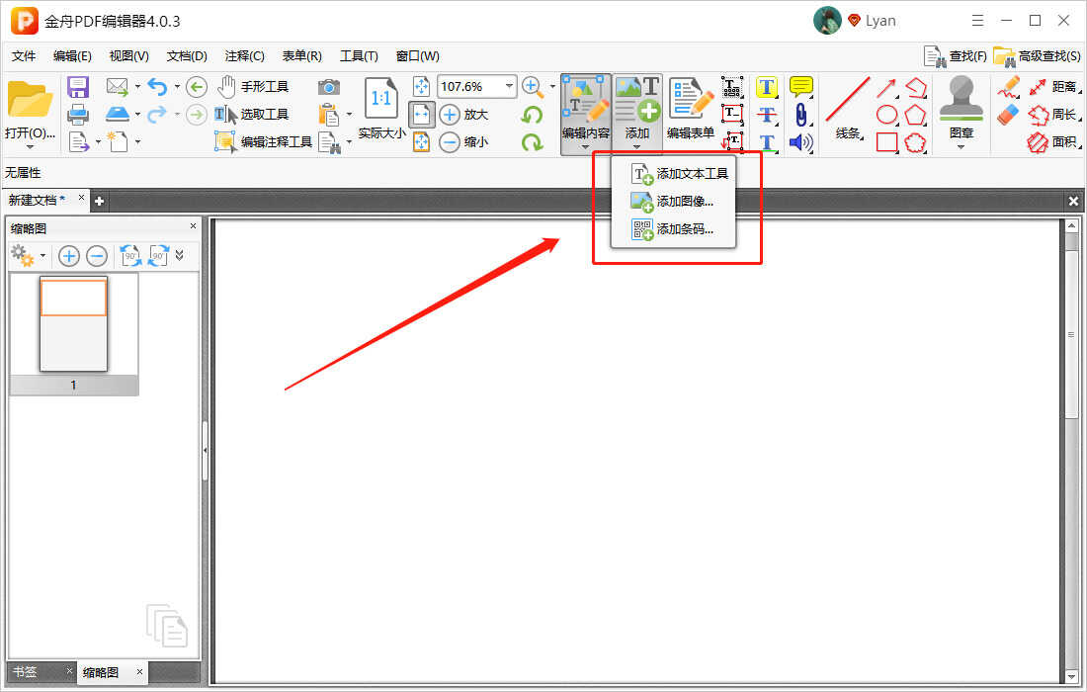
Task: Select the red Pentagon polygon tool
Action: pos(915,115)
